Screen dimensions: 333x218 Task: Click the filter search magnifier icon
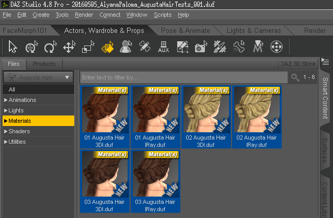295,77
